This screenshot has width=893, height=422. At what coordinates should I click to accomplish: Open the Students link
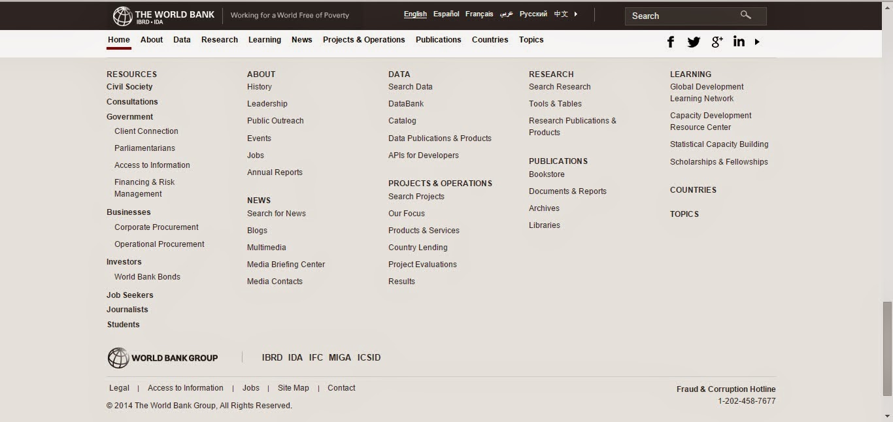click(x=124, y=325)
